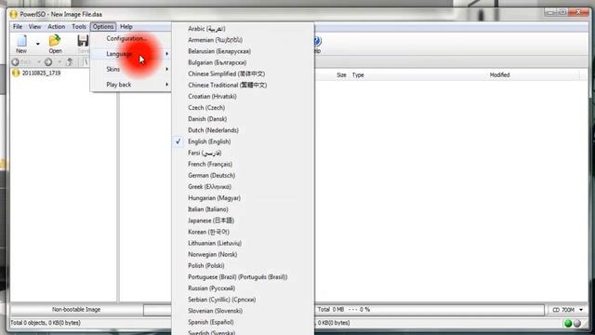Choose Configuration... from the Options menu

(x=131, y=39)
